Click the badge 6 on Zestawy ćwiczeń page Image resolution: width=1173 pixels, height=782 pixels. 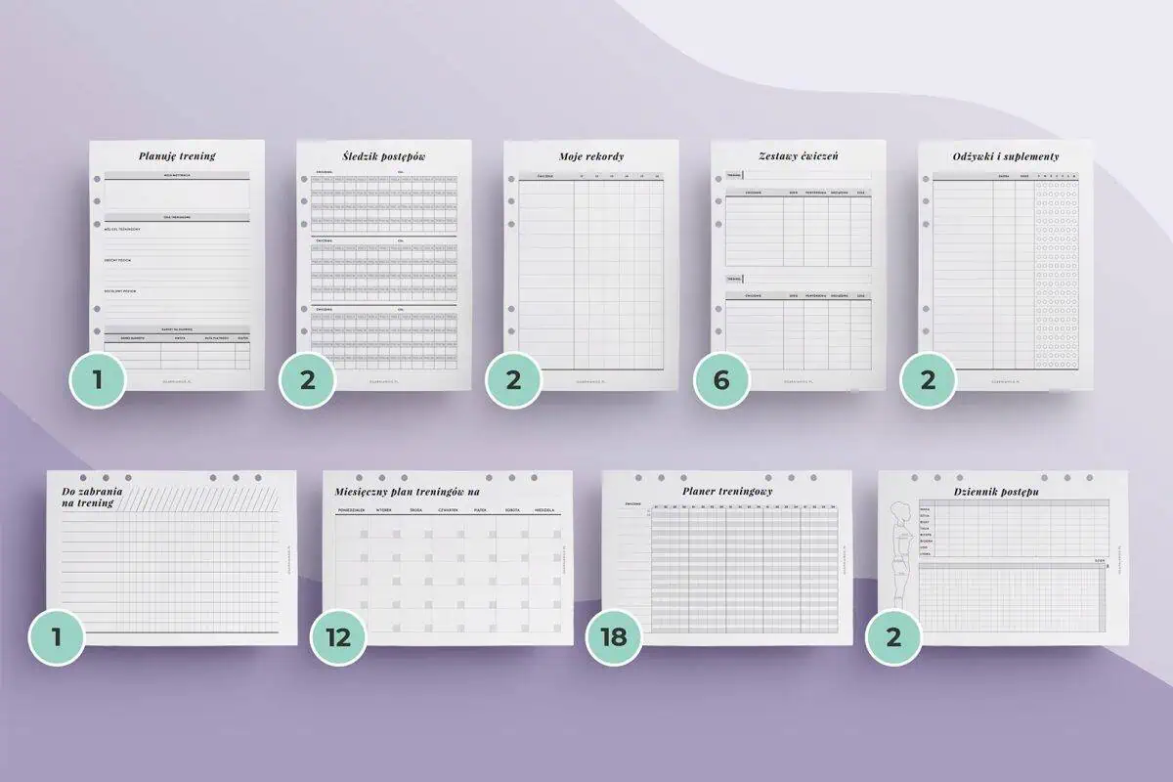click(x=721, y=379)
